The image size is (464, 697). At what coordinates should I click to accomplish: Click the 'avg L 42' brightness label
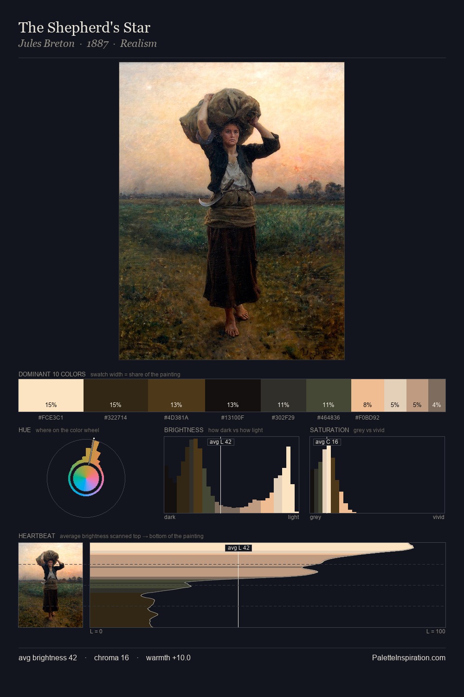pos(220,442)
